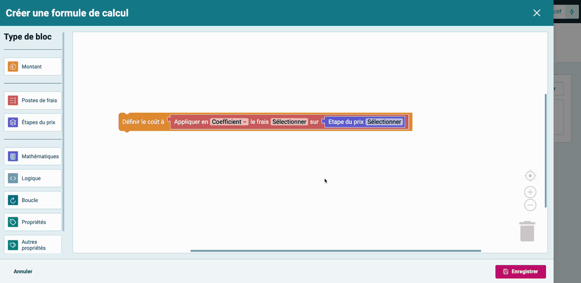Click the Montant euro icon
Image resolution: width=581 pixels, height=283 pixels.
coord(13,67)
